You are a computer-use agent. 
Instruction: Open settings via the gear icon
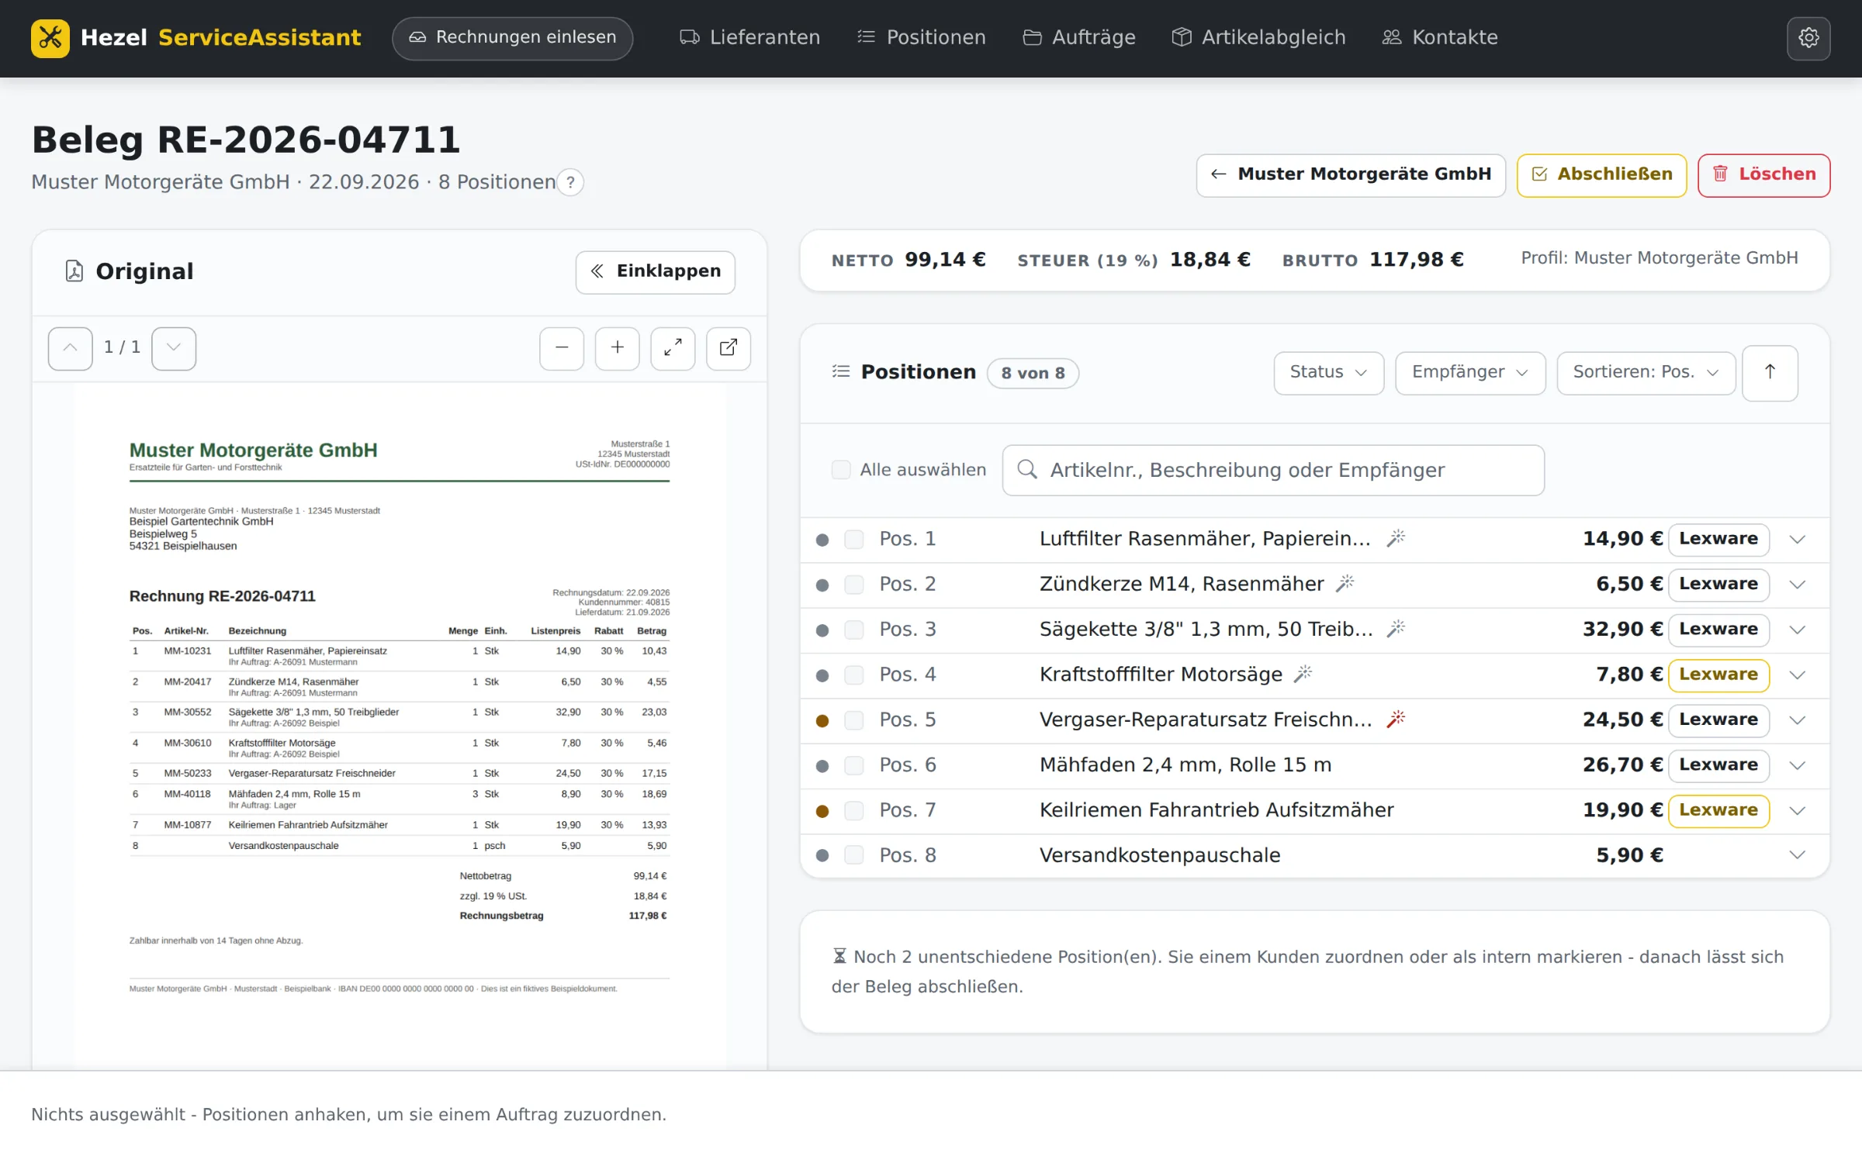coord(1808,37)
